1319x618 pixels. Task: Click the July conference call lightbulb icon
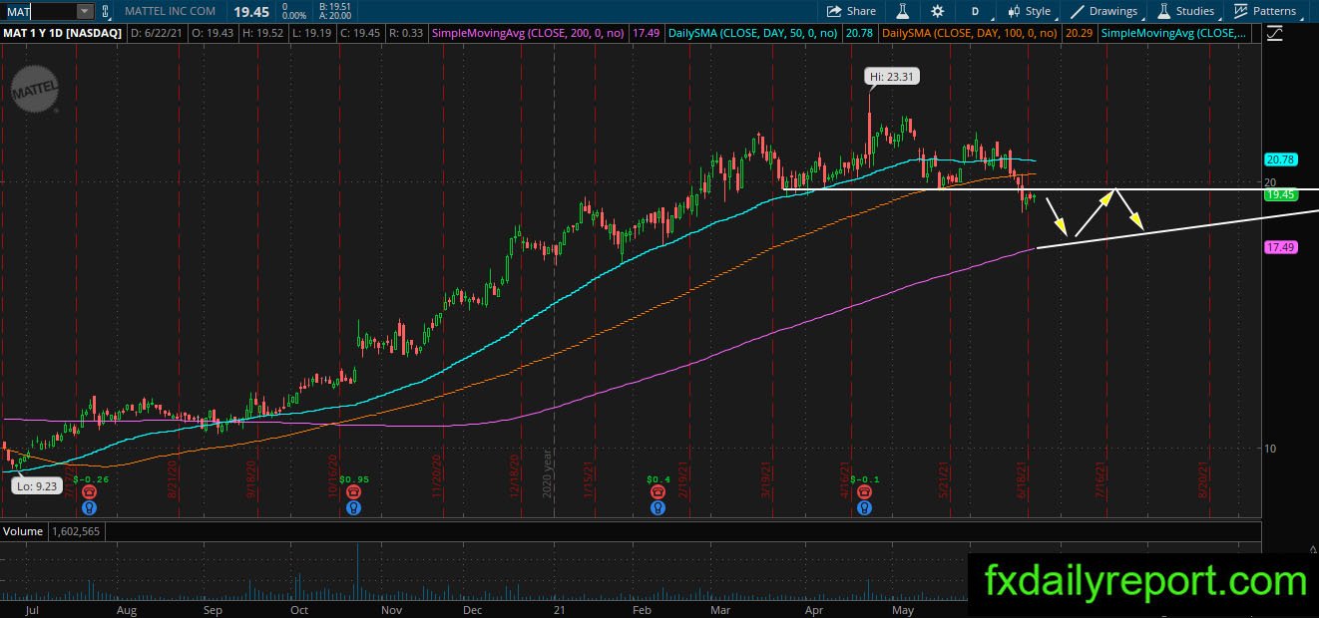click(x=90, y=507)
